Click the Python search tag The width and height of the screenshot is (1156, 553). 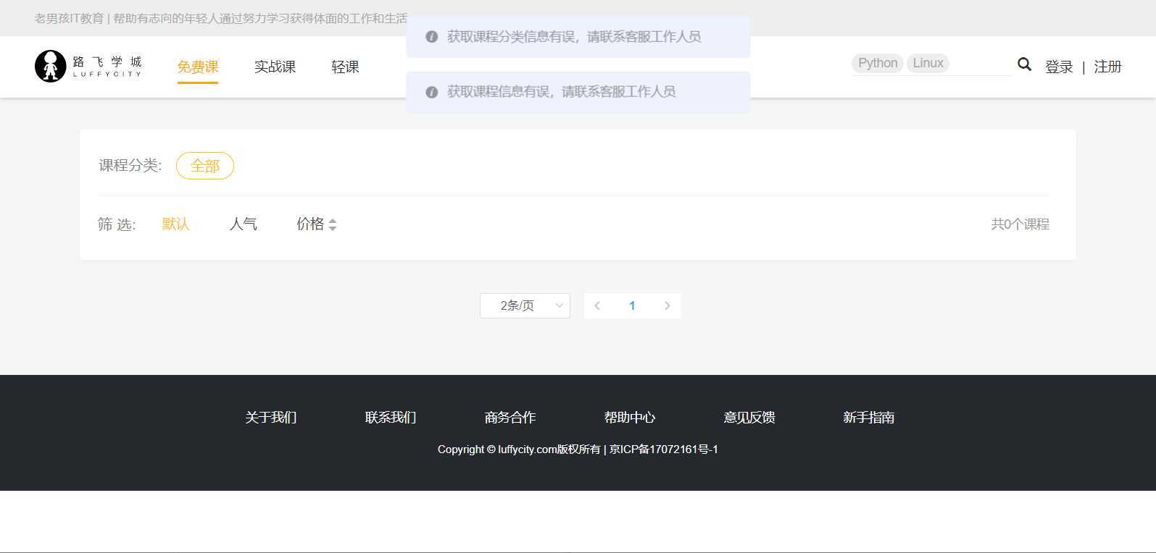coord(878,63)
